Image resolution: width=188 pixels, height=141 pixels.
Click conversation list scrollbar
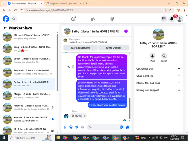point(58,63)
